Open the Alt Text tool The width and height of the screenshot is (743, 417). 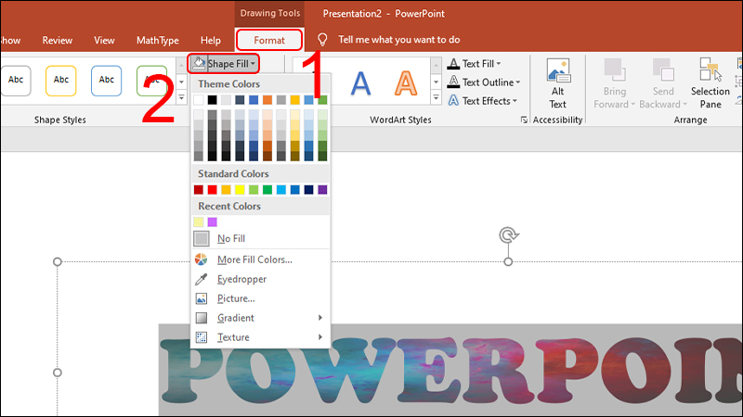pos(558,84)
